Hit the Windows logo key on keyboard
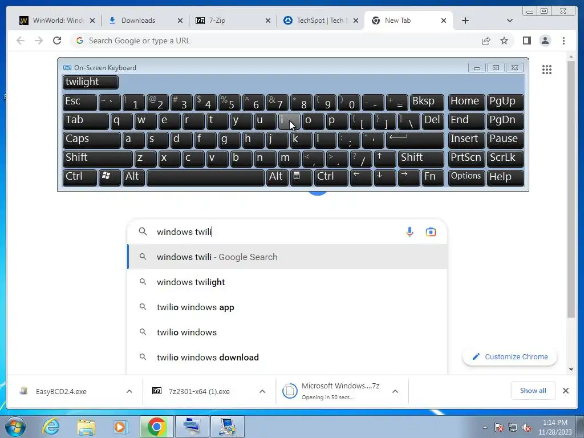Image resolution: width=584 pixels, height=438 pixels. point(109,177)
